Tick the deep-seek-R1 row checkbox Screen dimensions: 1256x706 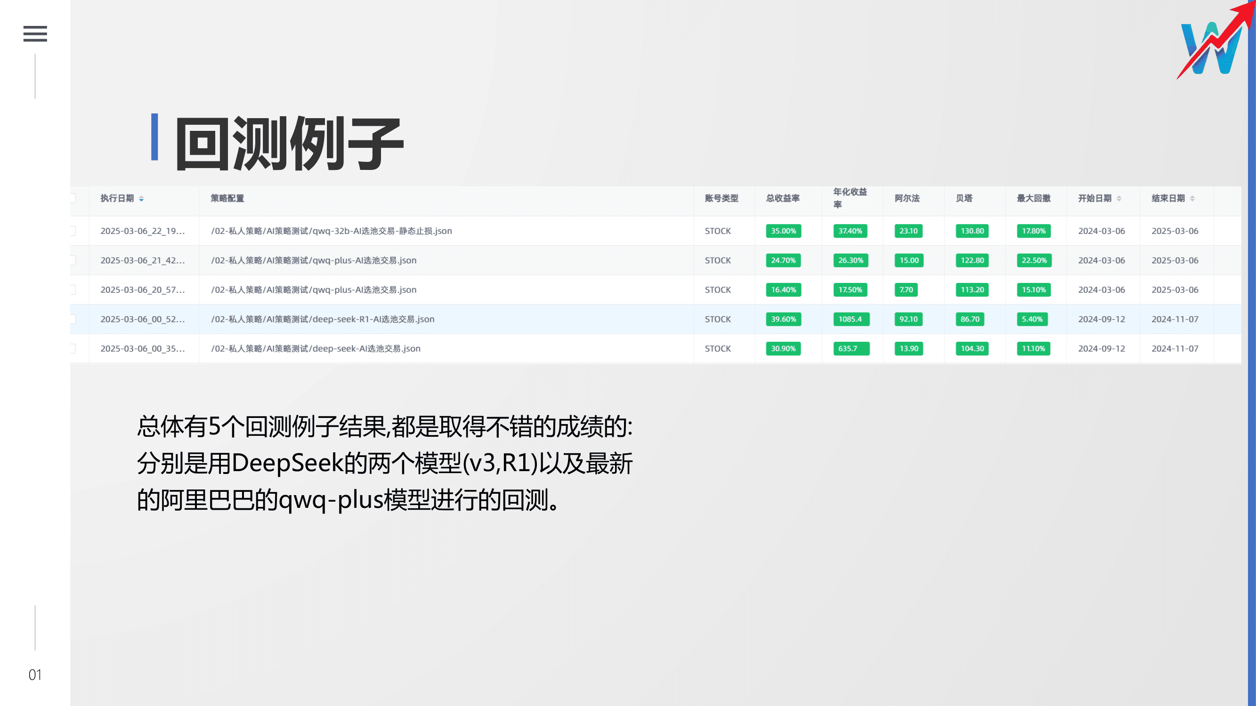pyautogui.click(x=73, y=319)
